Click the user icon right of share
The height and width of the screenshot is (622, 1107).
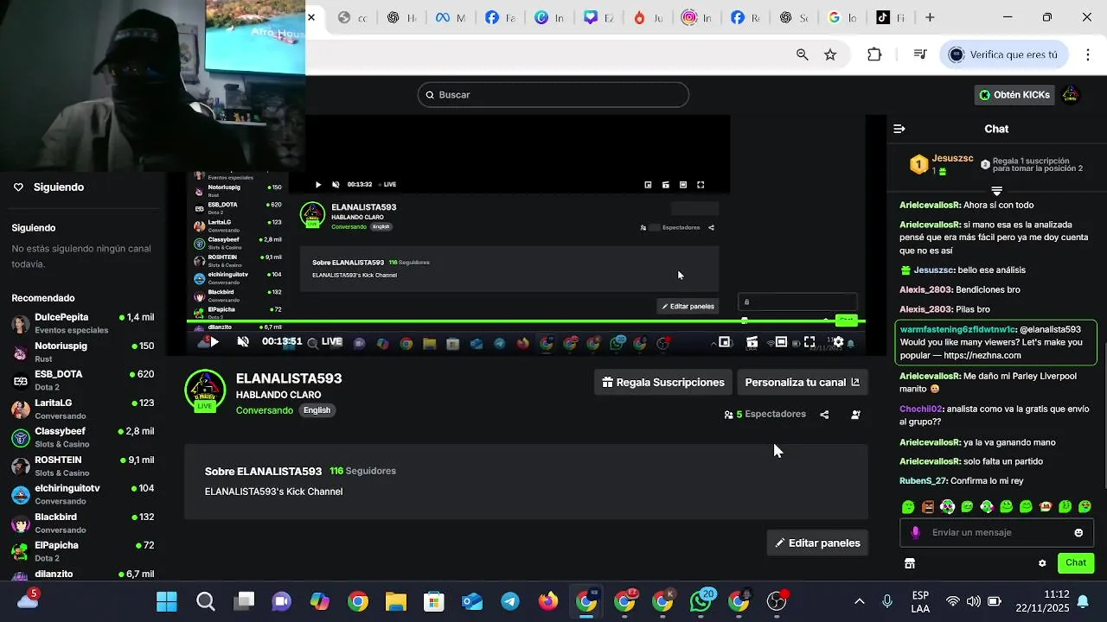tap(855, 415)
